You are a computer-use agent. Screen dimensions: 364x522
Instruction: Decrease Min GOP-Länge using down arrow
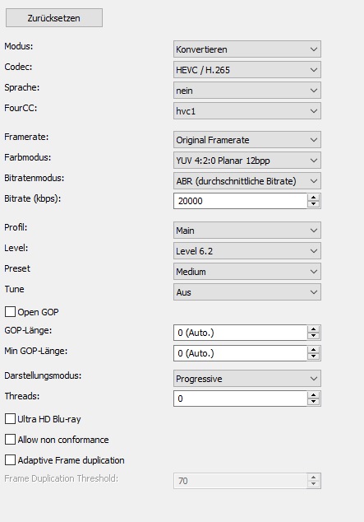coord(314,357)
